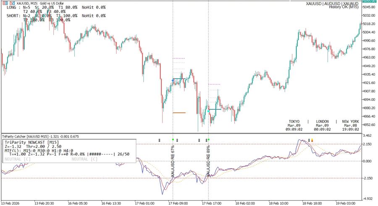Click the green signal dot above XAUUSD RE 89%
Image resolution: width=378 pixels, height=206 pixels.
208,140
